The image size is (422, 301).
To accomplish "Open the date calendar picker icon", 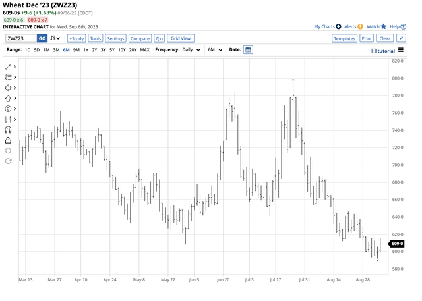I will [248, 50].
